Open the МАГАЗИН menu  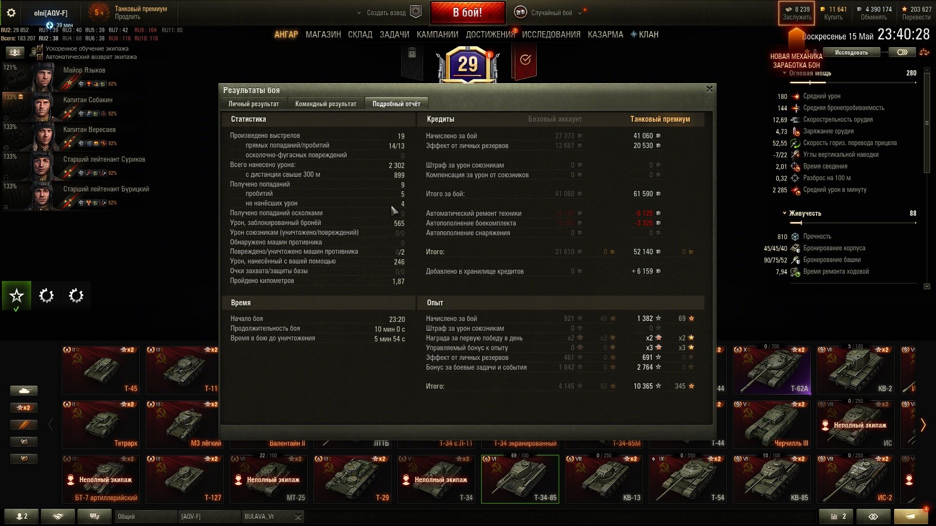[x=323, y=35]
